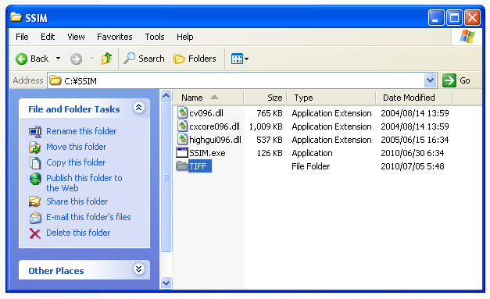Viewport: 490px width, 299px height.
Task: Click the greyed Forward arrow button
Action: point(76,59)
